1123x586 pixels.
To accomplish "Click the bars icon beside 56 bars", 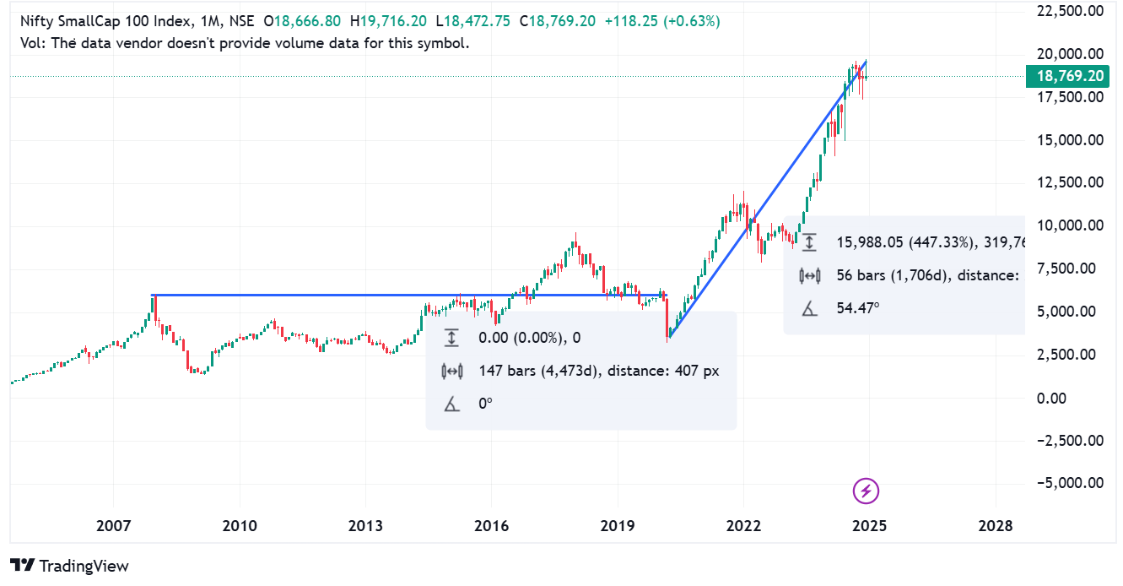I will 809,275.
